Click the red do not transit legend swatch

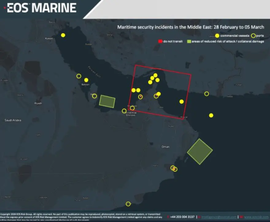tap(160, 41)
